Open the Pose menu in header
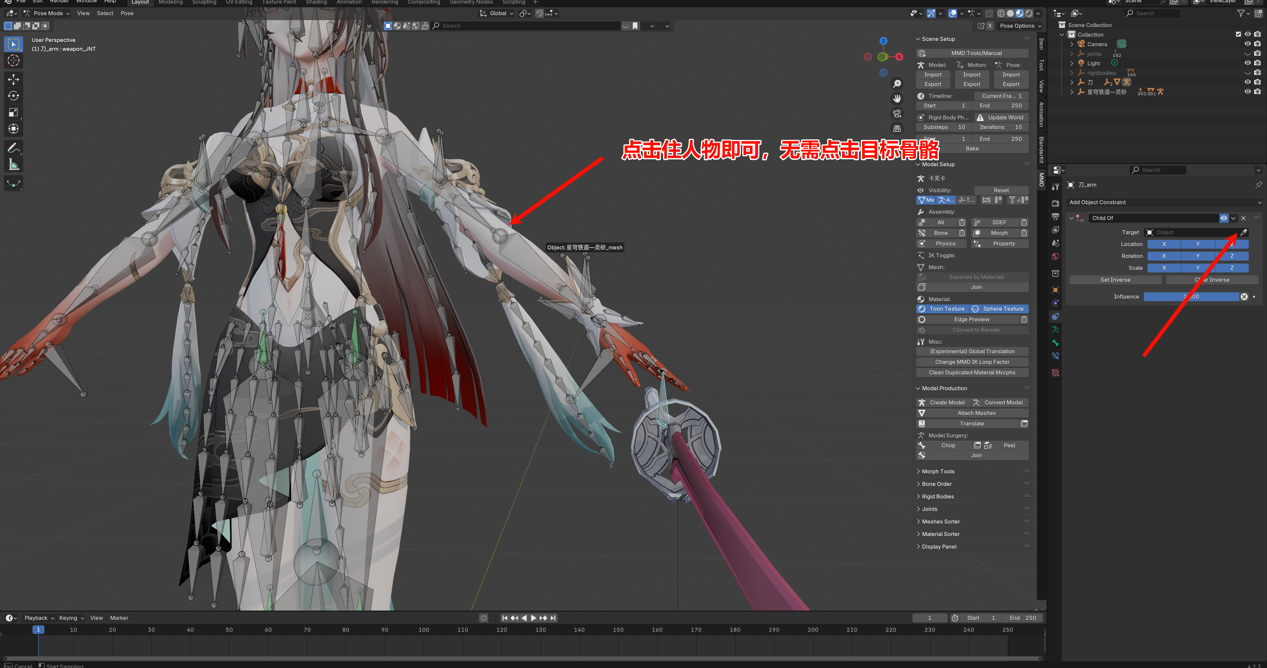Viewport: 1267px width, 668px height. click(x=127, y=13)
